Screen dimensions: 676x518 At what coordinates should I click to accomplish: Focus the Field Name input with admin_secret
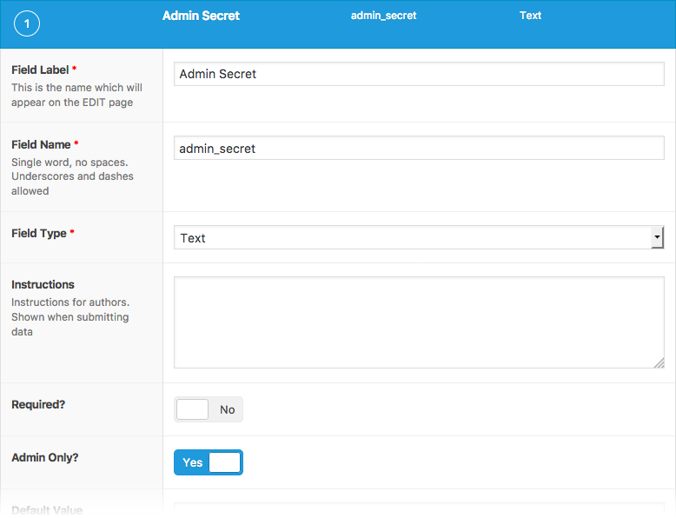point(419,149)
